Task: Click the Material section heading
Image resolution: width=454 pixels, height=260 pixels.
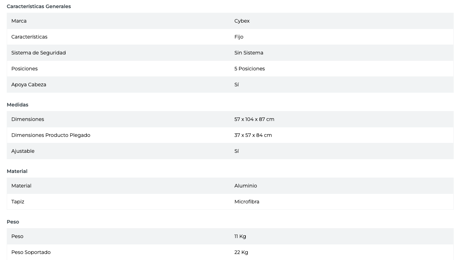Action: click(x=17, y=171)
